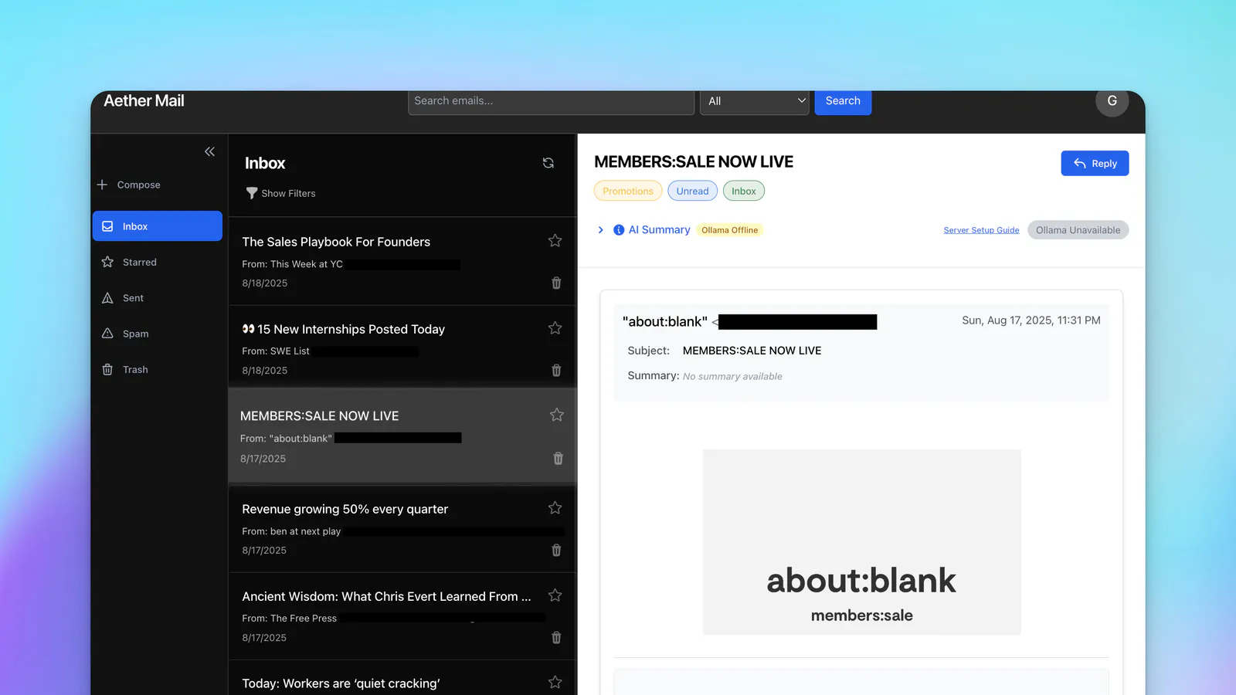Viewport: 1236px width, 695px height.
Task: Open the Spam folder
Action: (158, 334)
